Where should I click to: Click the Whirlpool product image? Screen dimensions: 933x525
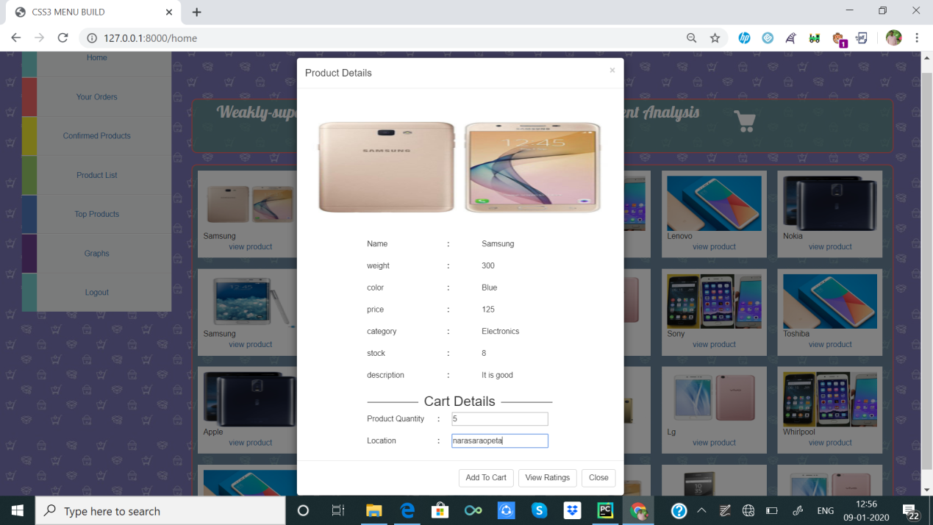[830, 399]
